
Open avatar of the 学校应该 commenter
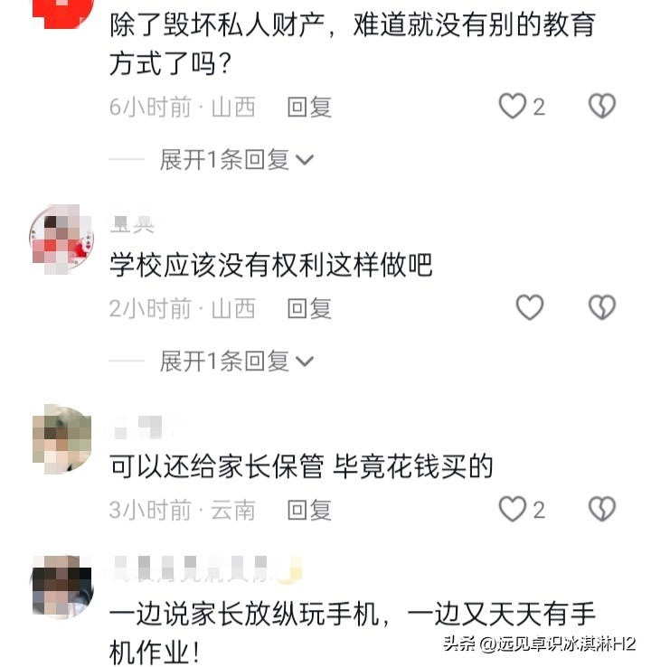click(61, 239)
